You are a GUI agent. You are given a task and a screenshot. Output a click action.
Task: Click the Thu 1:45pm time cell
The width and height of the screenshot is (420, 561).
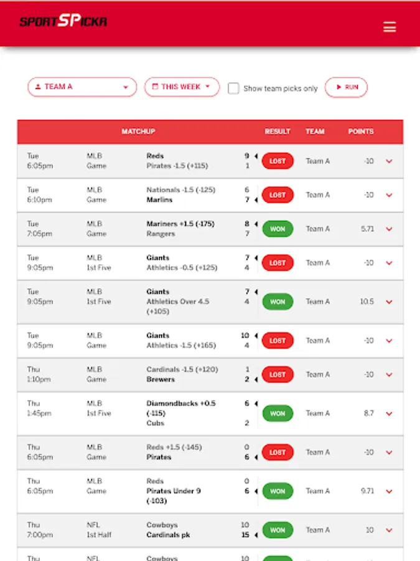tap(39, 408)
